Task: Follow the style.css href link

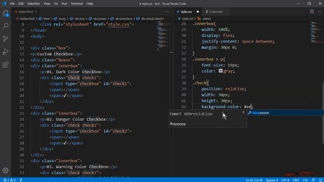Action: tap(118, 24)
